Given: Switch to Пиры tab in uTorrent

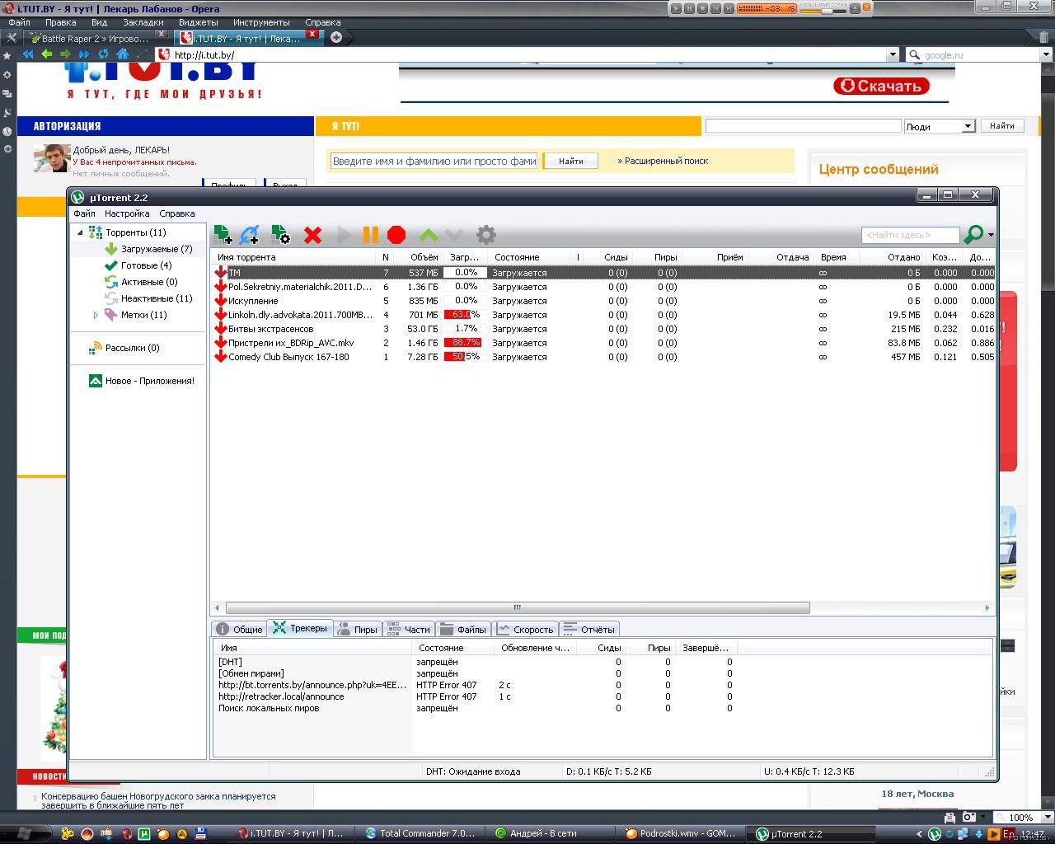Looking at the screenshot, I should [357, 629].
